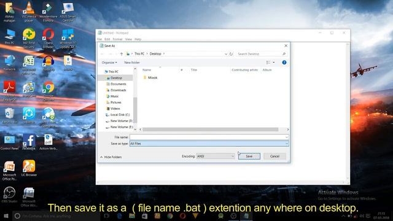Open Edge from the taskbar
This screenshot has width=393, height=221.
(x=120, y=215)
